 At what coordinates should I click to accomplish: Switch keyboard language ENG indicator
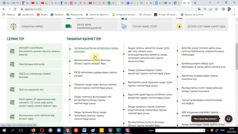coord(222,130)
